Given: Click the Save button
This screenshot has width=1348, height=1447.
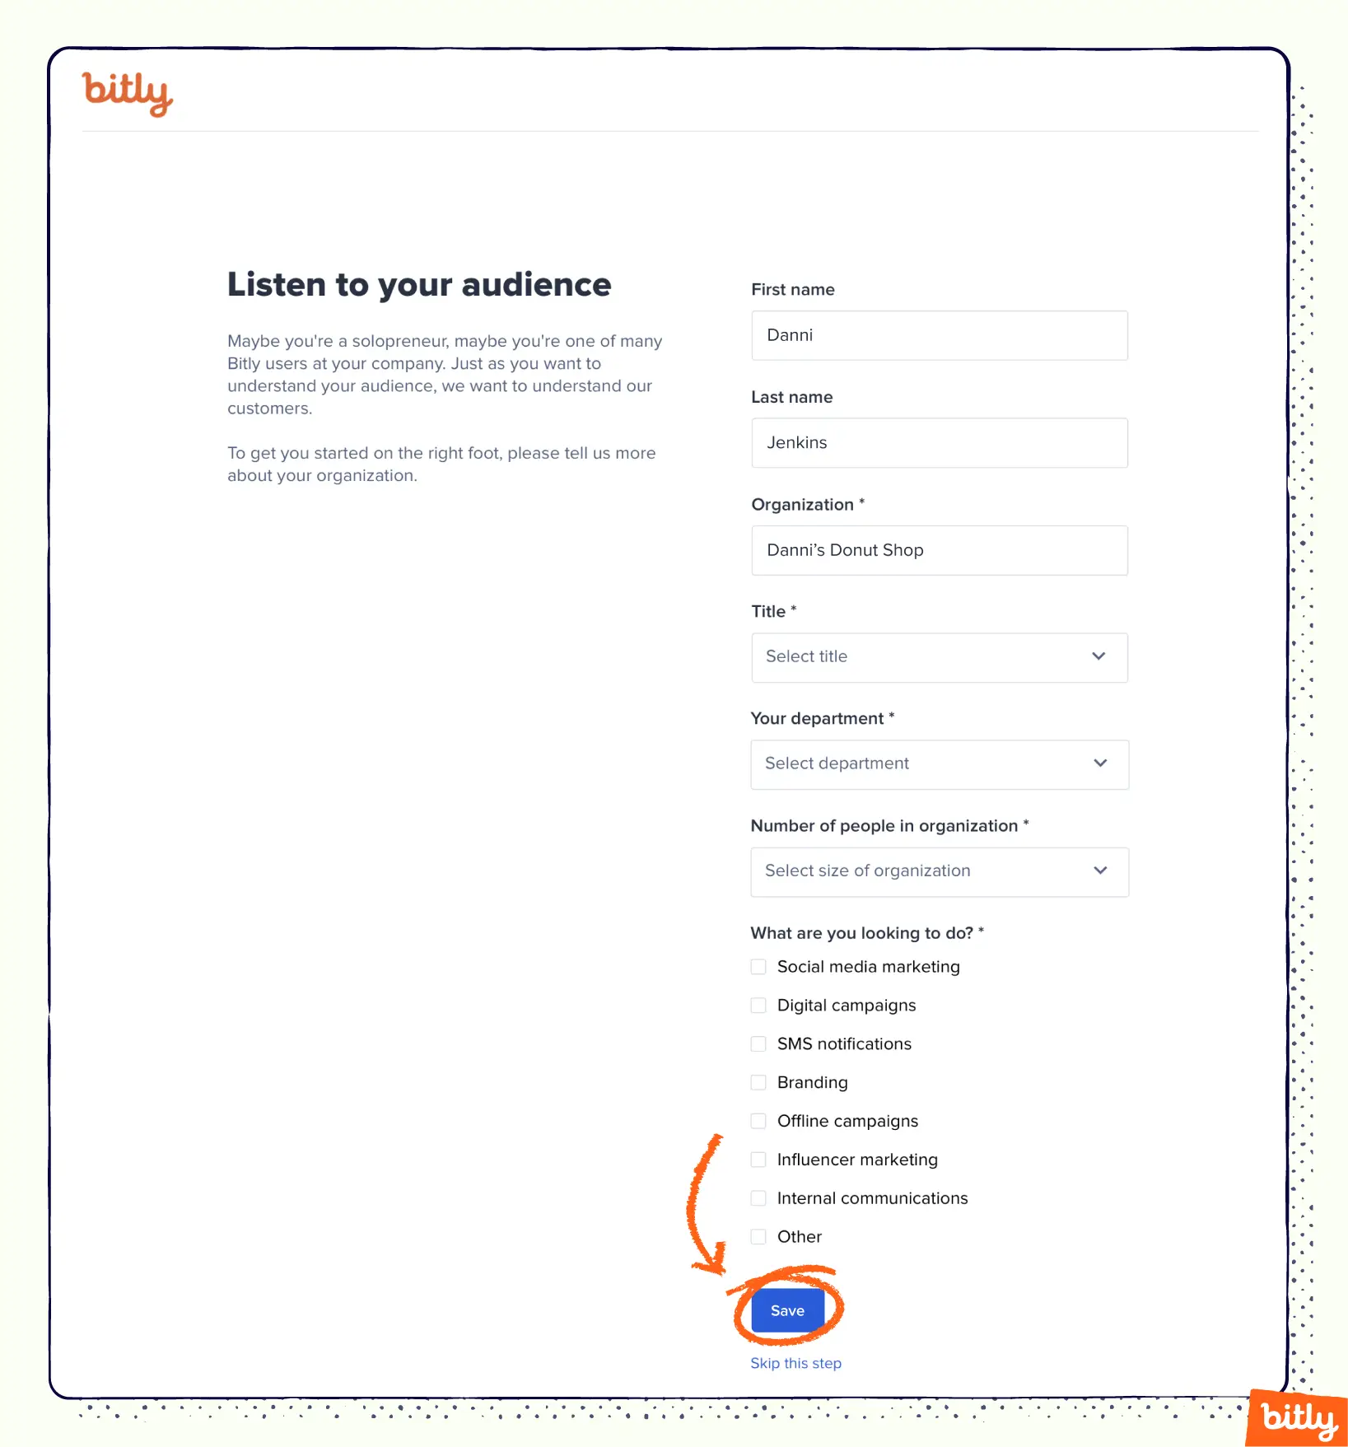Looking at the screenshot, I should pyautogui.click(x=786, y=1309).
